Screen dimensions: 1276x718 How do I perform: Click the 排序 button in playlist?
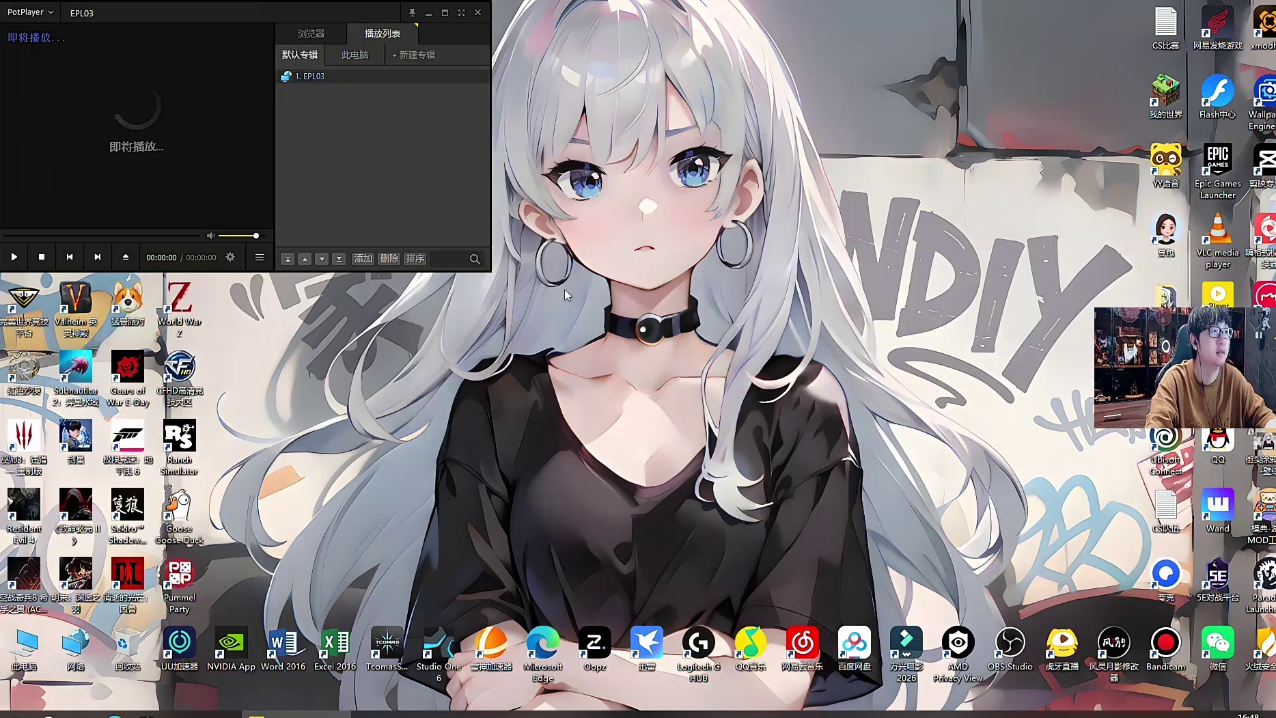pyautogui.click(x=415, y=258)
